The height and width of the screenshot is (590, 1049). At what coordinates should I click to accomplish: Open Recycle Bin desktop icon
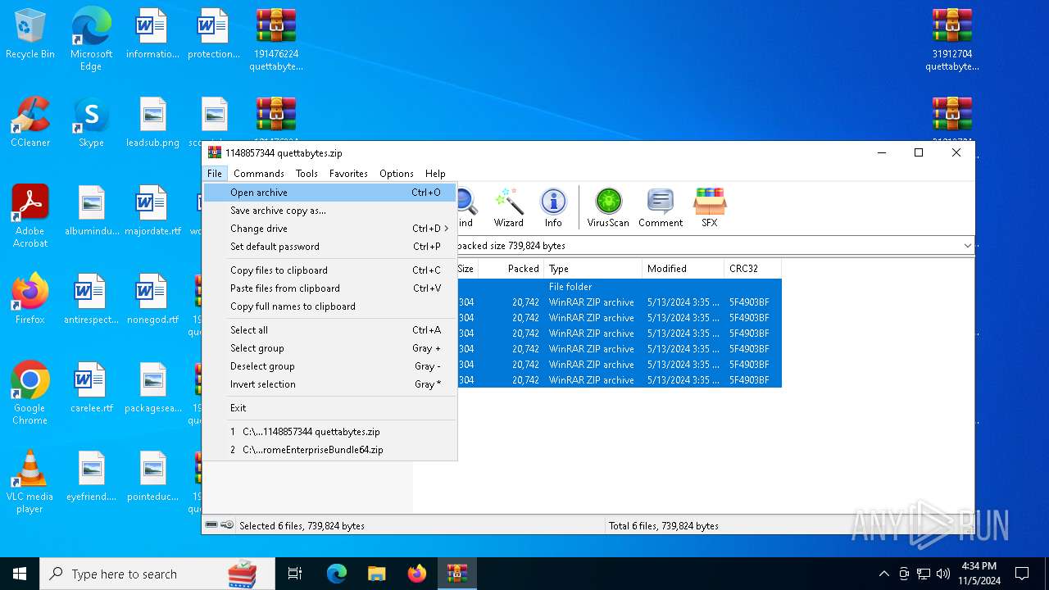pyautogui.click(x=30, y=34)
